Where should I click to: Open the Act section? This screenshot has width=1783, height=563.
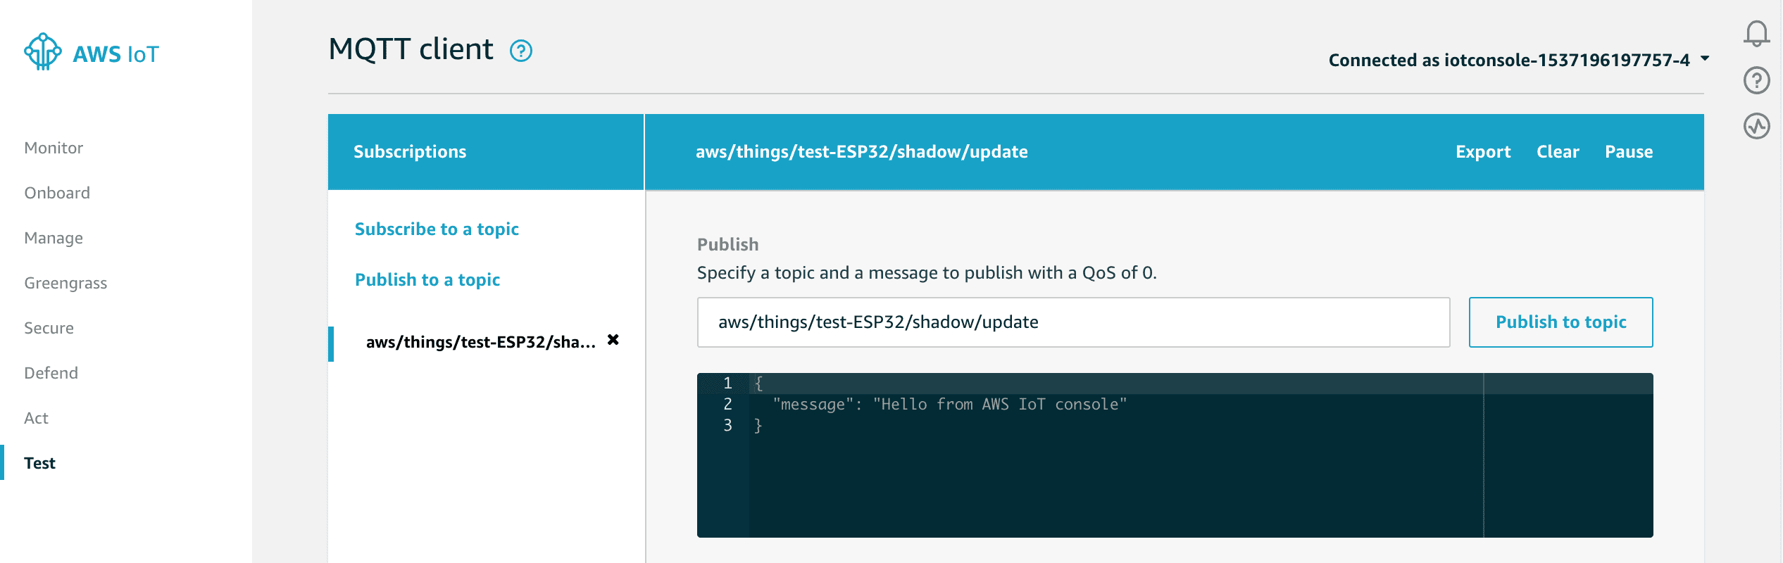click(36, 418)
